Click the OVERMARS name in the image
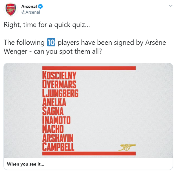 coord(59,84)
